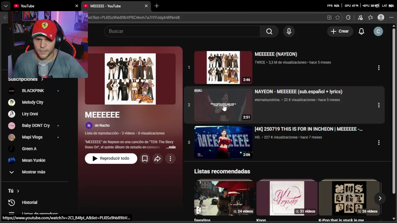Open the 26 vídeos K-Pop playlist thumbnail

tap(349, 198)
